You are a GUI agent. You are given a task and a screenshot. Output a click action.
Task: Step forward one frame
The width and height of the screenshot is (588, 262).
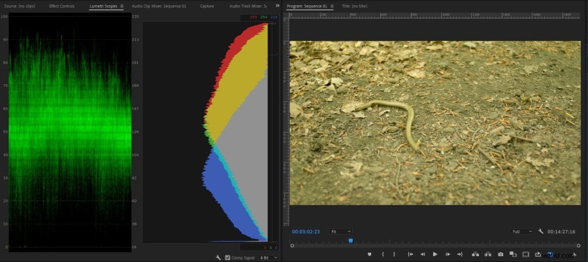448,254
